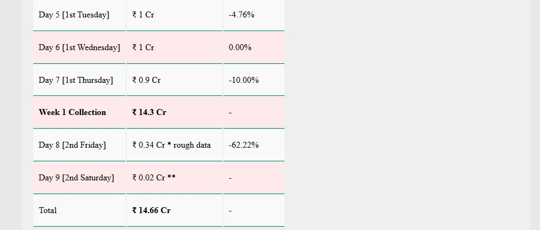Select the Day 9 [2nd Saturday] cell
The height and width of the screenshot is (230, 540).
tap(80, 178)
